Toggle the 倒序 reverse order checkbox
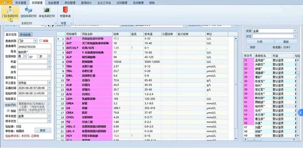This screenshot has width=303, height=148. (x=248, y=47)
